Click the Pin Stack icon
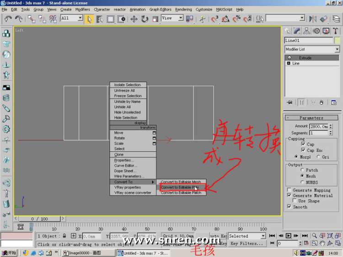 click(x=289, y=102)
